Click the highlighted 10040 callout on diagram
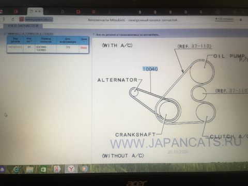The height and width of the screenshot is (186, 248). pyautogui.click(x=150, y=69)
